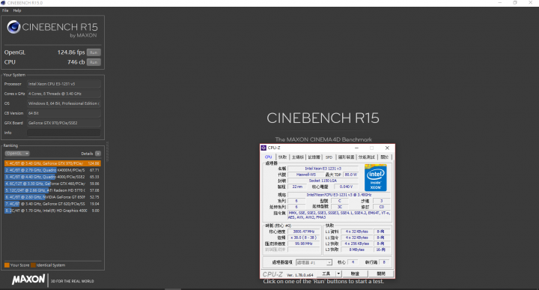This screenshot has height=290, width=539.
Task: Expand the 工具 dropdown arrow in CPU-Z
Action: coord(338,274)
